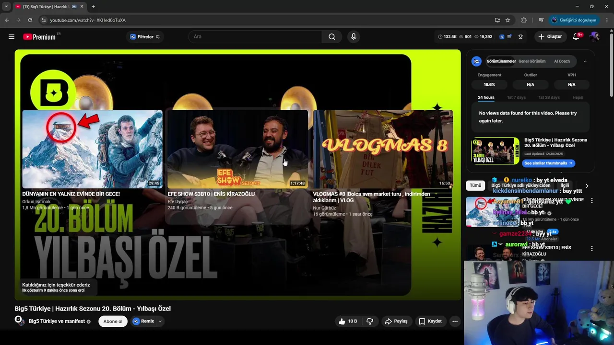Open Yılbaşı Özel thumbnail in IQ panel
Viewport: 614px width, 345px height.
(496, 151)
